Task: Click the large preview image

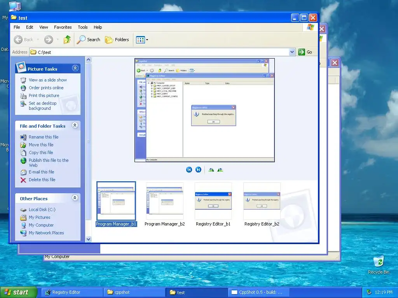Action: tap(204, 110)
